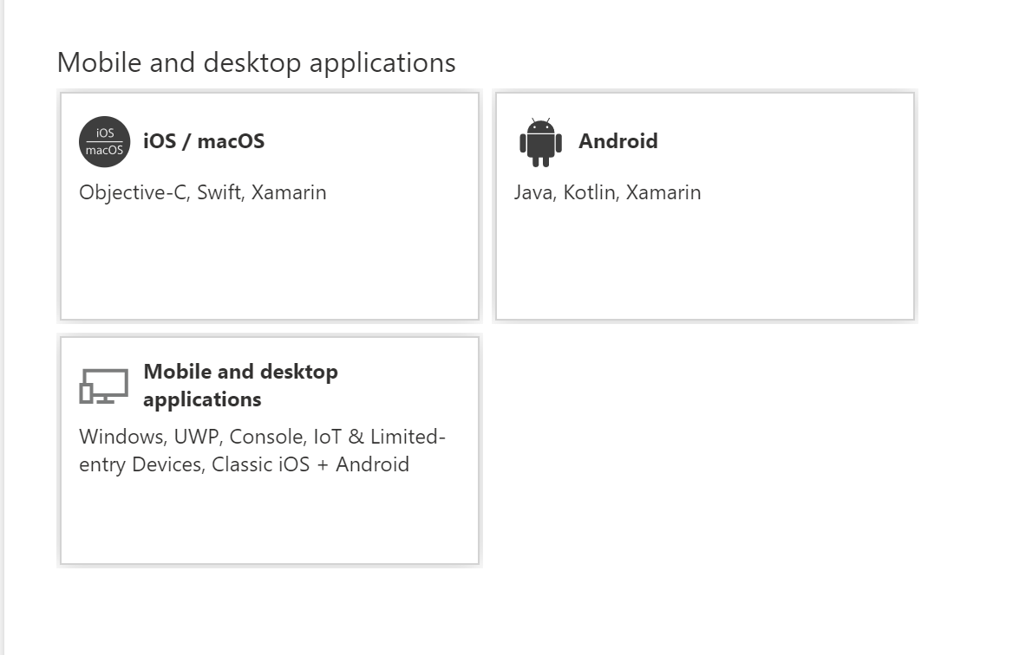This screenshot has width=1019, height=655.
Task: Click the Mobile and desktop applications section header
Action: (x=256, y=62)
